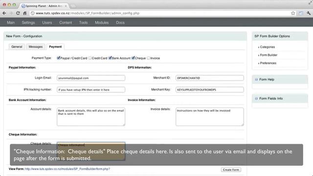This screenshot has width=313, height=176.
Task: Click the Account details text area
Action: [x=91, y=117]
